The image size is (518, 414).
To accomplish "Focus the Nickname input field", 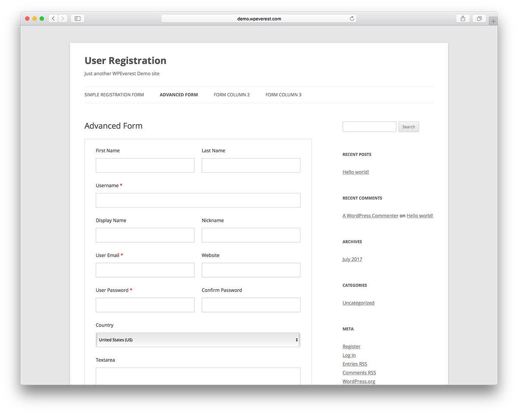I will 251,235.
